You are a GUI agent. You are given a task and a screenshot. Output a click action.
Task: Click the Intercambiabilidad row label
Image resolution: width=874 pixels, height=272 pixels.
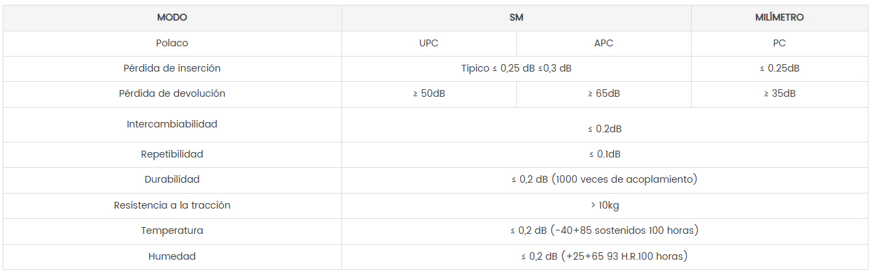tap(172, 124)
